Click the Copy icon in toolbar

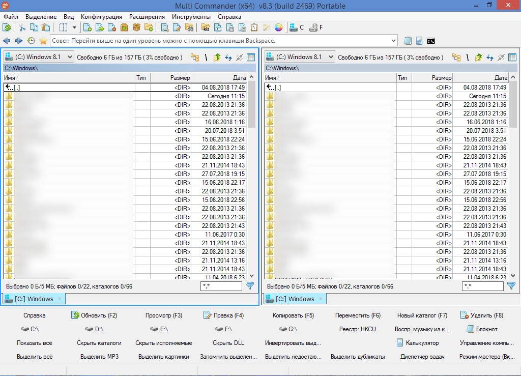pos(34,27)
